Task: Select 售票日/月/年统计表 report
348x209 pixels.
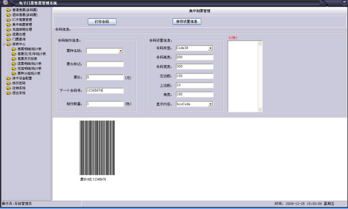Action: pos(31,54)
